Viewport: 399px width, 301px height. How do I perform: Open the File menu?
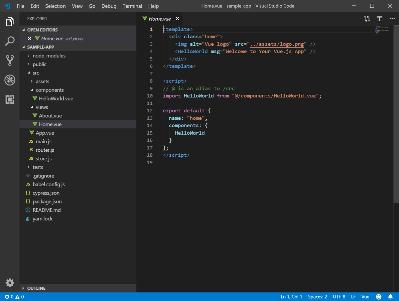point(20,6)
